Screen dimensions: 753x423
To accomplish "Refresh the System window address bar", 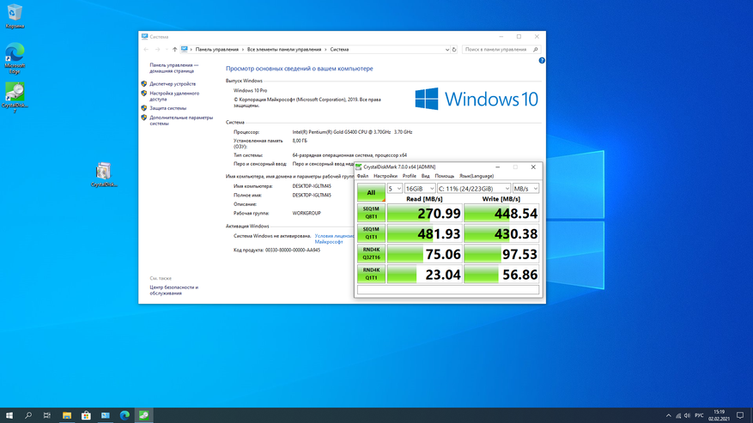I will [x=454, y=50].
